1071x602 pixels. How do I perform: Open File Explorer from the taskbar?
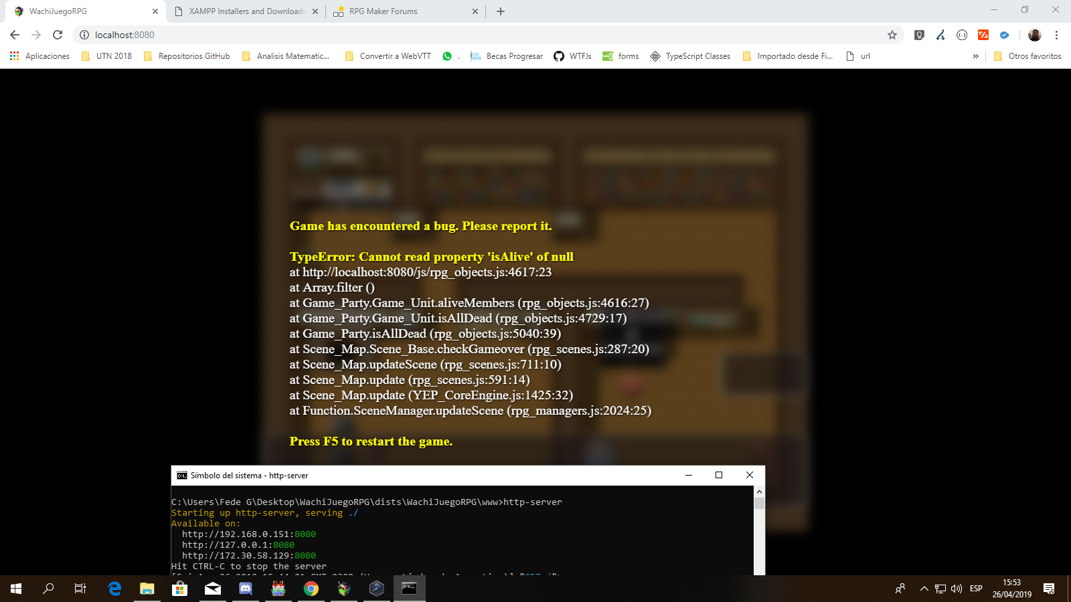click(x=147, y=589)
